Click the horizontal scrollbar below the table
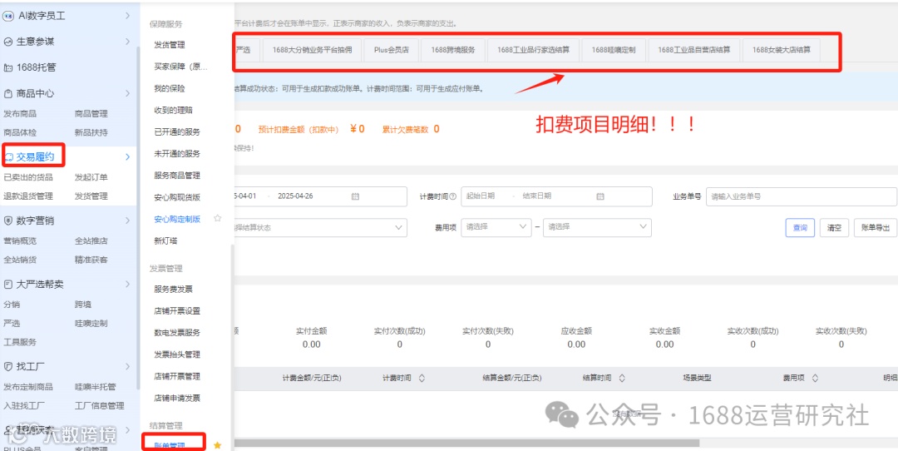The height and width of the screenshot is (451, 898). coord(466,443)
